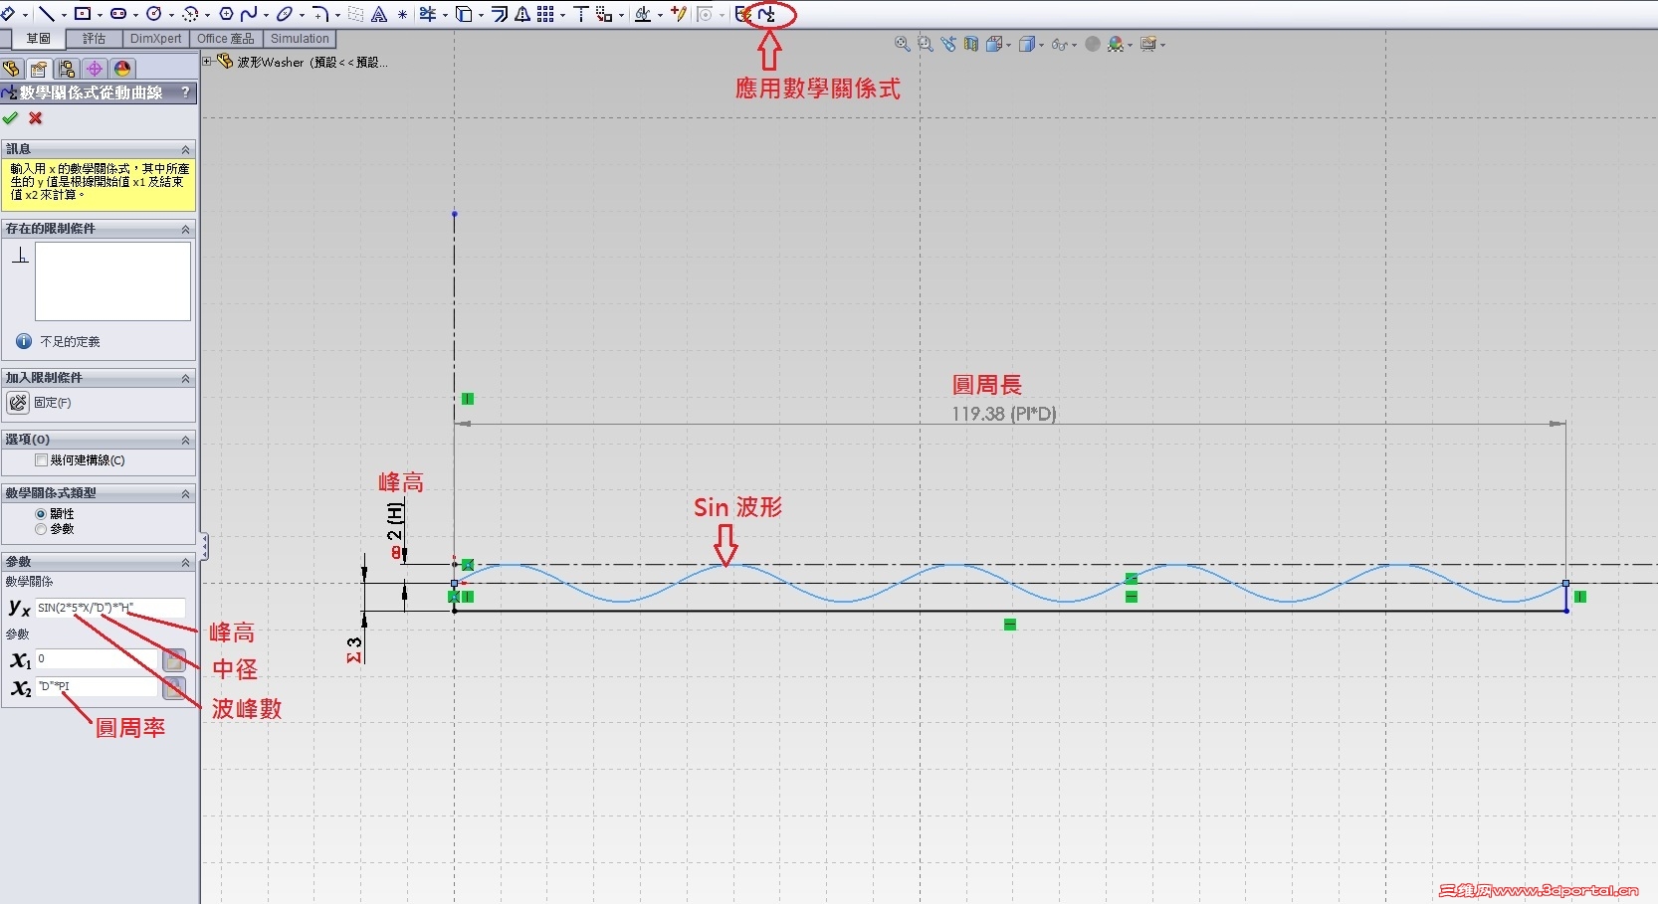
Task: Open the ConfigurationManager tab icon
Action: point(67,69)
